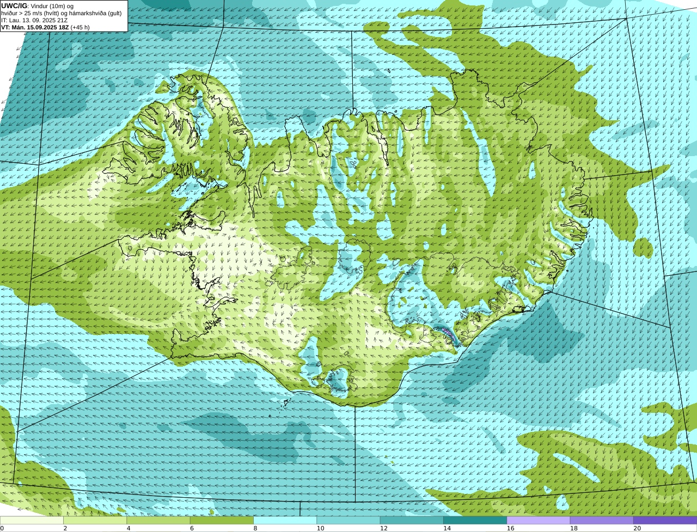Click the color scale label '20'
697x532 pixels.
coord(637,528)
